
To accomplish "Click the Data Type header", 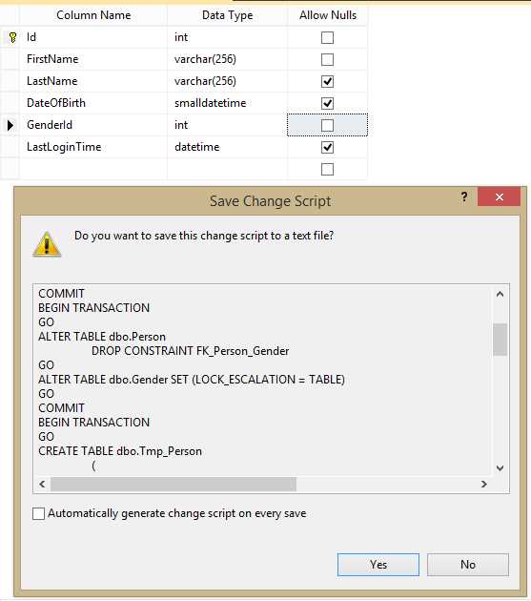I will click(x=227, y=15).
